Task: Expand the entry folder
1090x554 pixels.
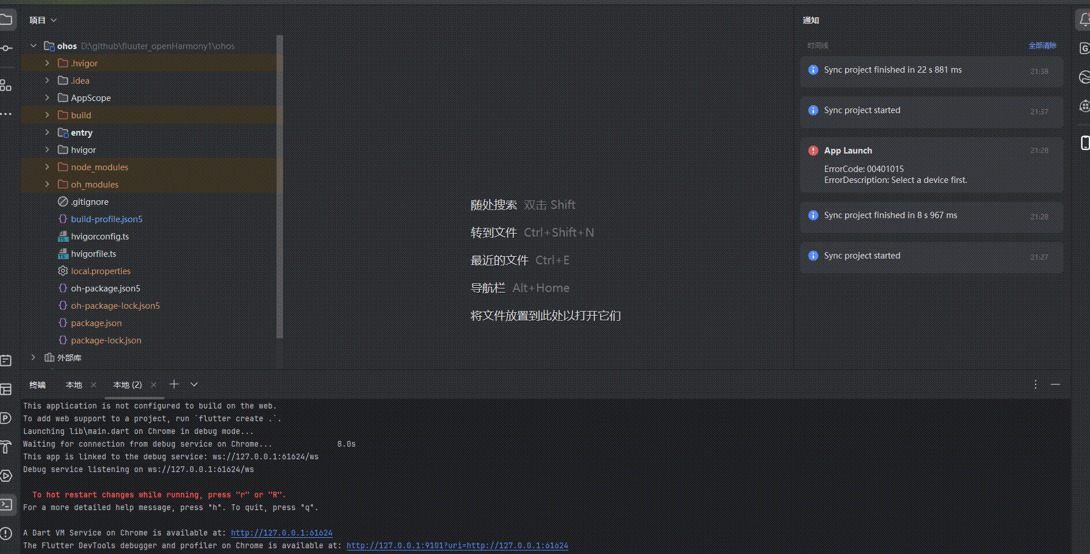Action: [47, 132]
